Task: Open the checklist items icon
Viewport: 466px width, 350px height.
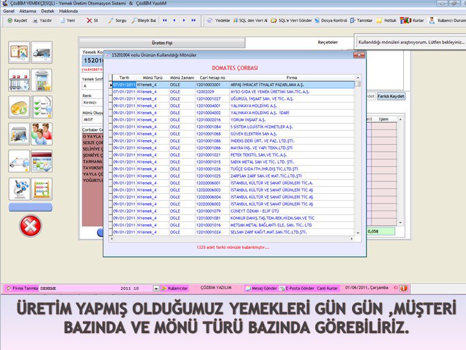Action: tap(42, 107)
